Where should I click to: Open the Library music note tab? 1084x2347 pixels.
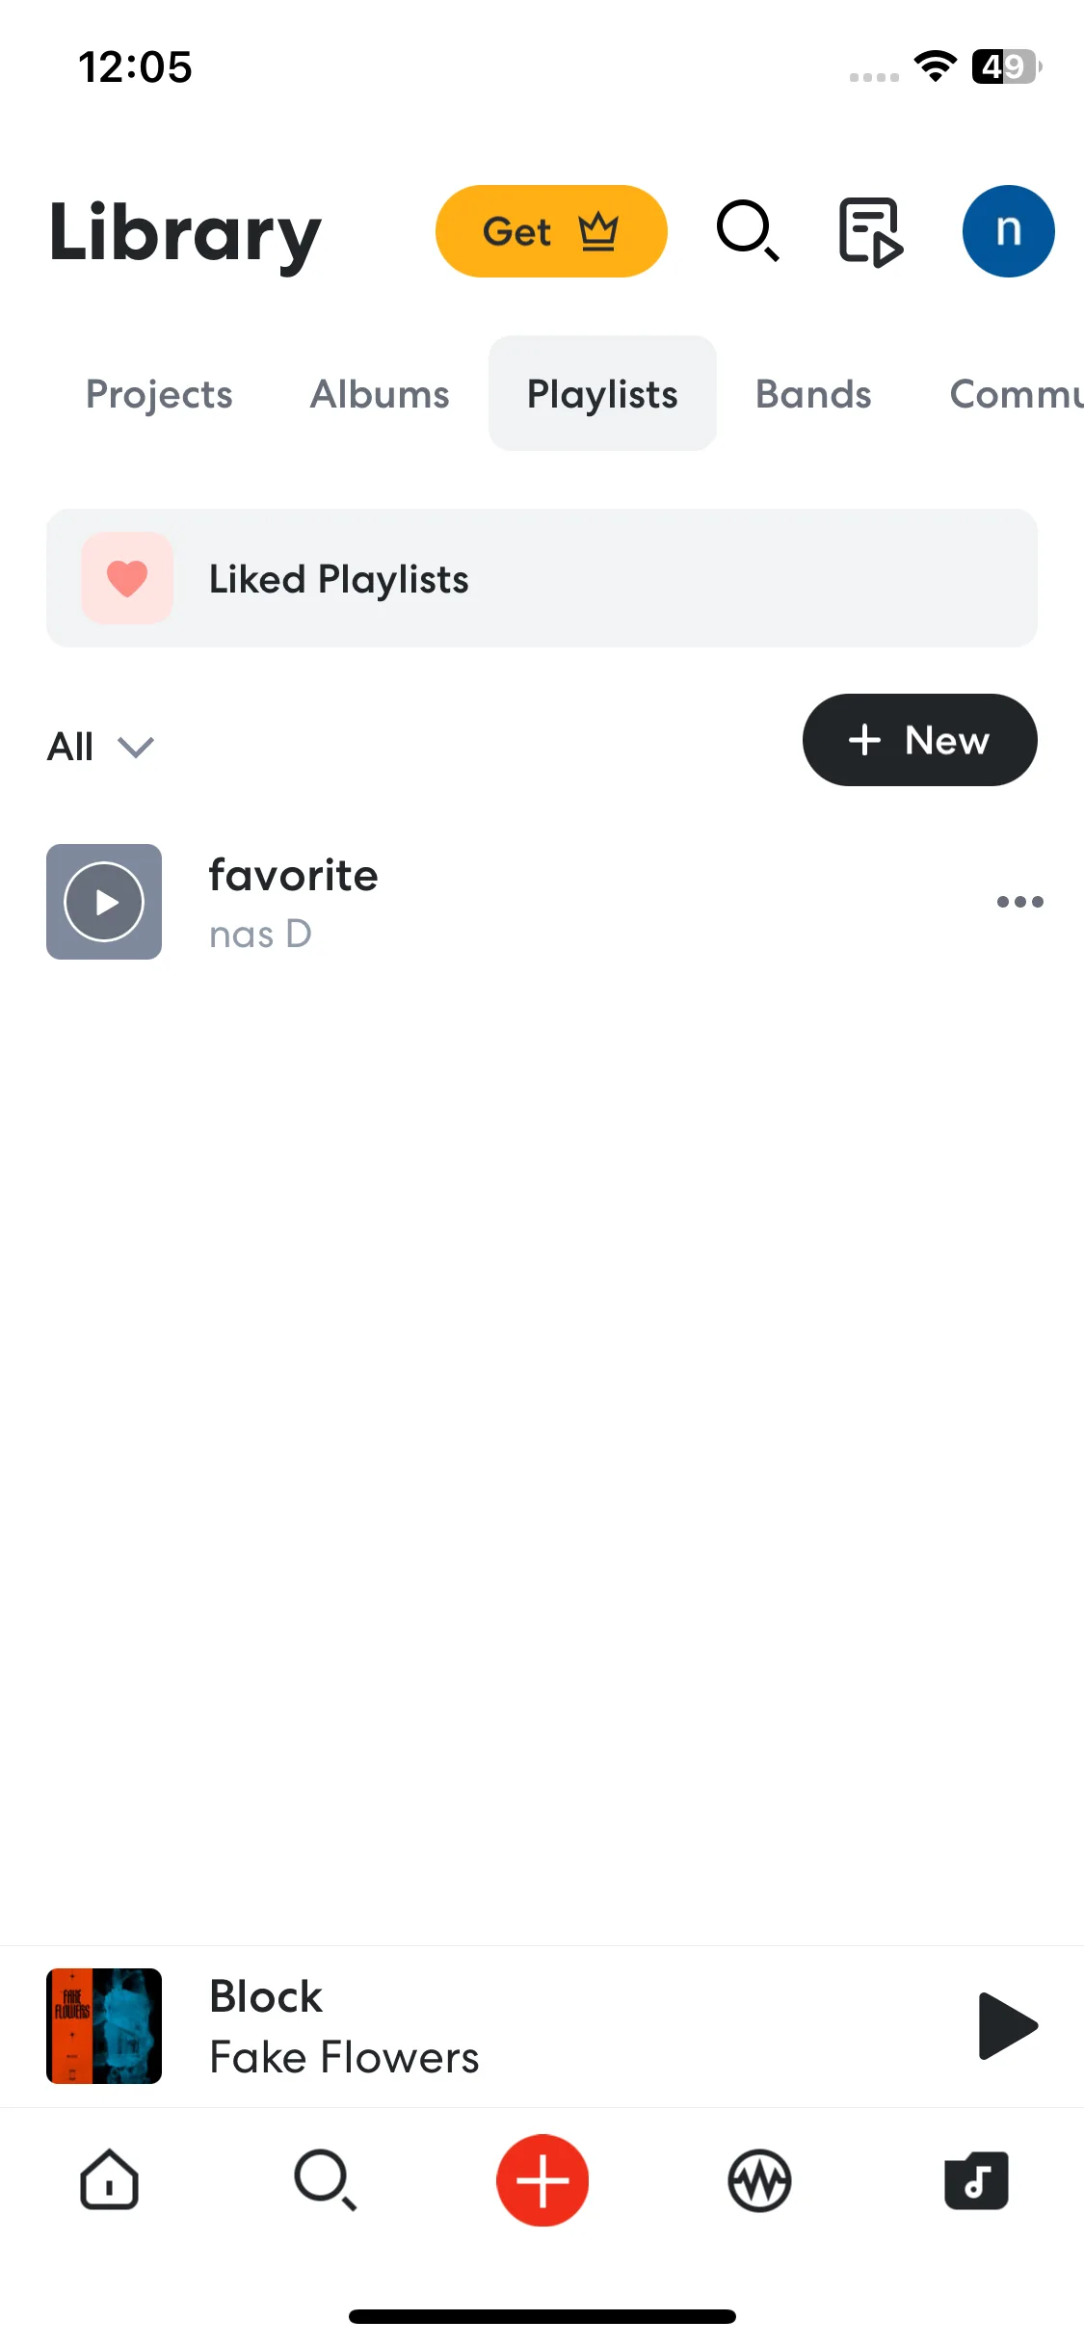click(976, 2180)
